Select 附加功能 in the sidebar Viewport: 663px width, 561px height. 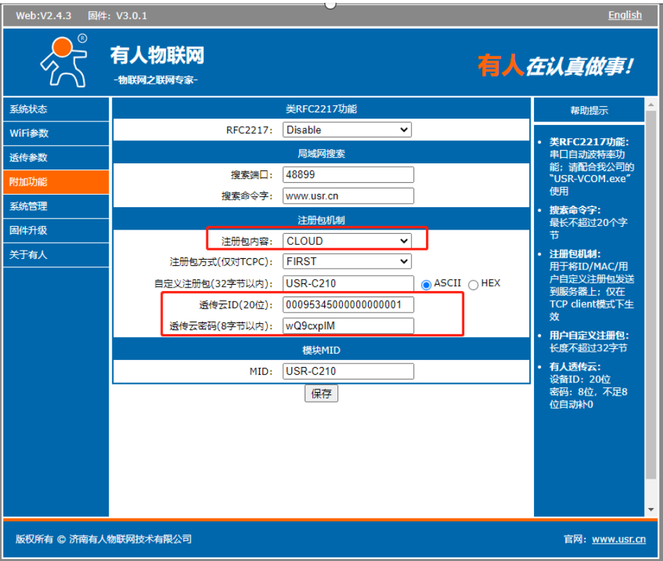click(x=56, y=182)
